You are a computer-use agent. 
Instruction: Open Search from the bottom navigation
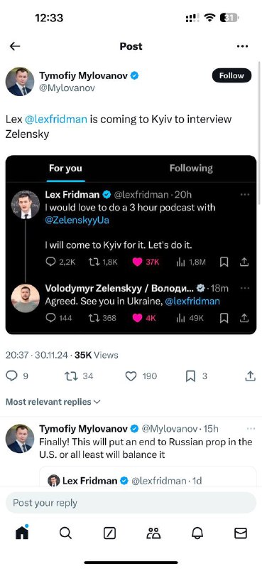(65, 533)
